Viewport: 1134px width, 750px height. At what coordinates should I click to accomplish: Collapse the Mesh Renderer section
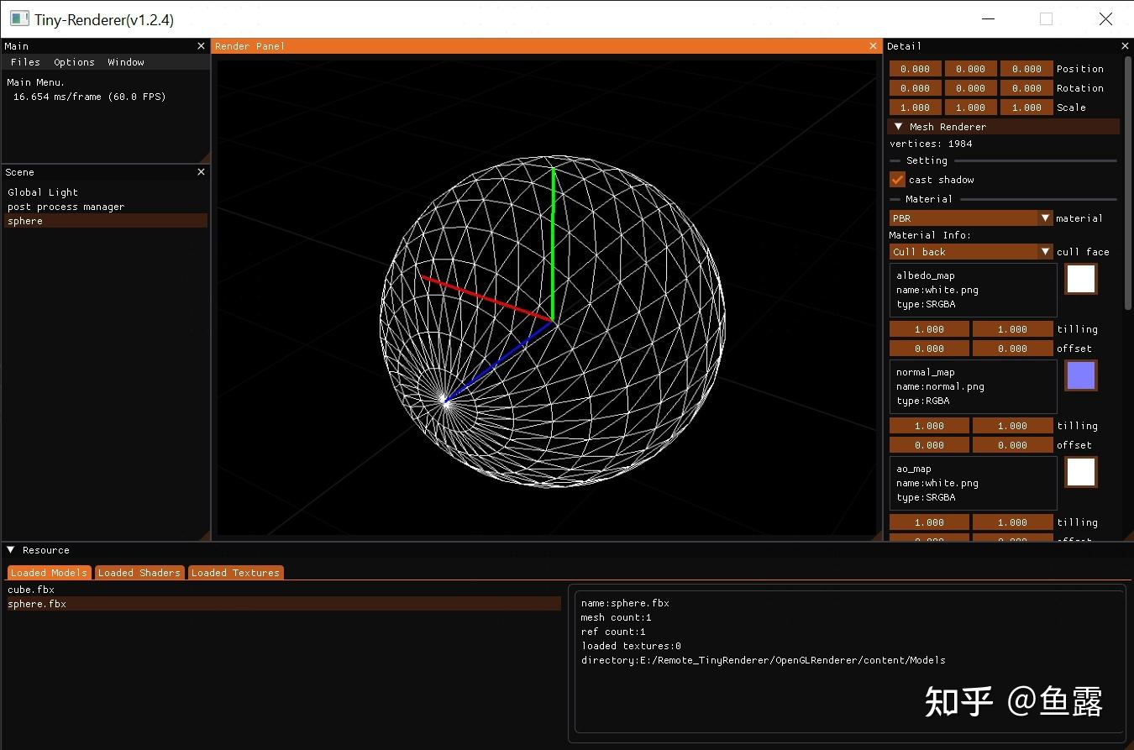click(x=898, y=127)
